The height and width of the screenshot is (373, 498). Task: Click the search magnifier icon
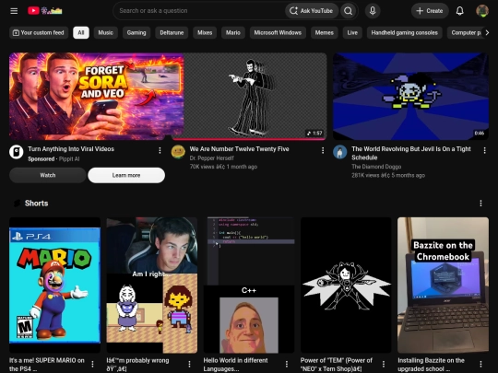click(x=348, y=11)
